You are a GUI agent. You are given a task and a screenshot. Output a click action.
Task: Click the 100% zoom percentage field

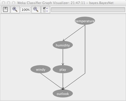click(26, 10)
